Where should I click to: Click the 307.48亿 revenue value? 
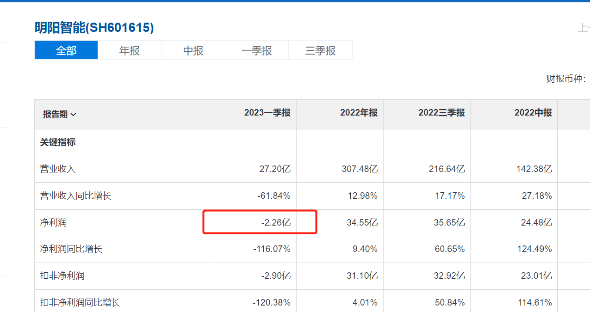click(x=360, y=169)
